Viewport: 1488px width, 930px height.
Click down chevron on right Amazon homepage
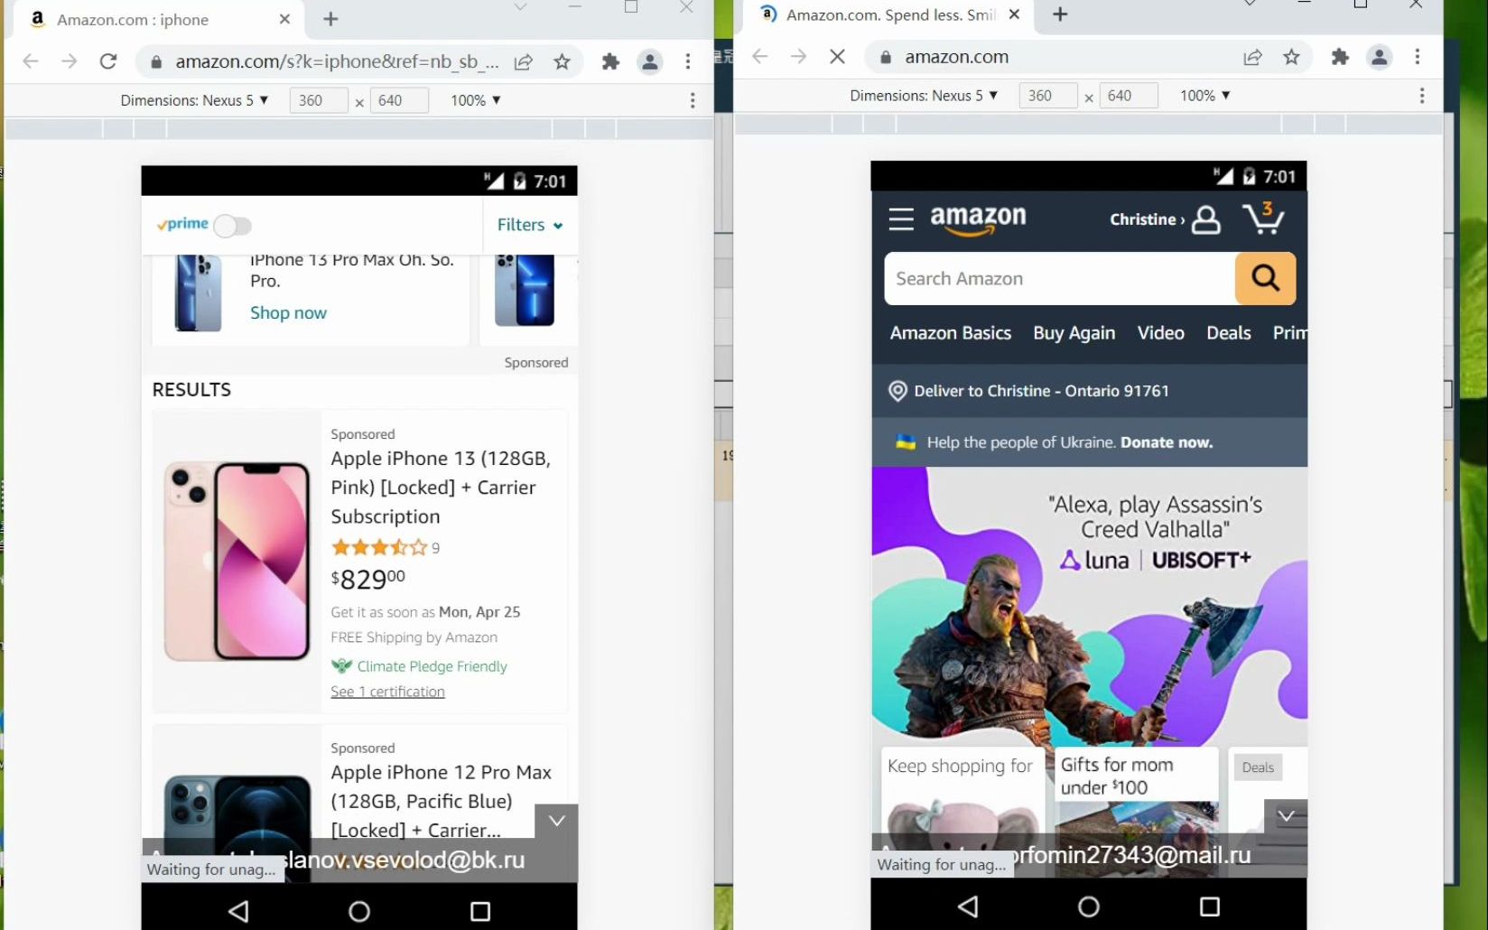click(1286, 816)
